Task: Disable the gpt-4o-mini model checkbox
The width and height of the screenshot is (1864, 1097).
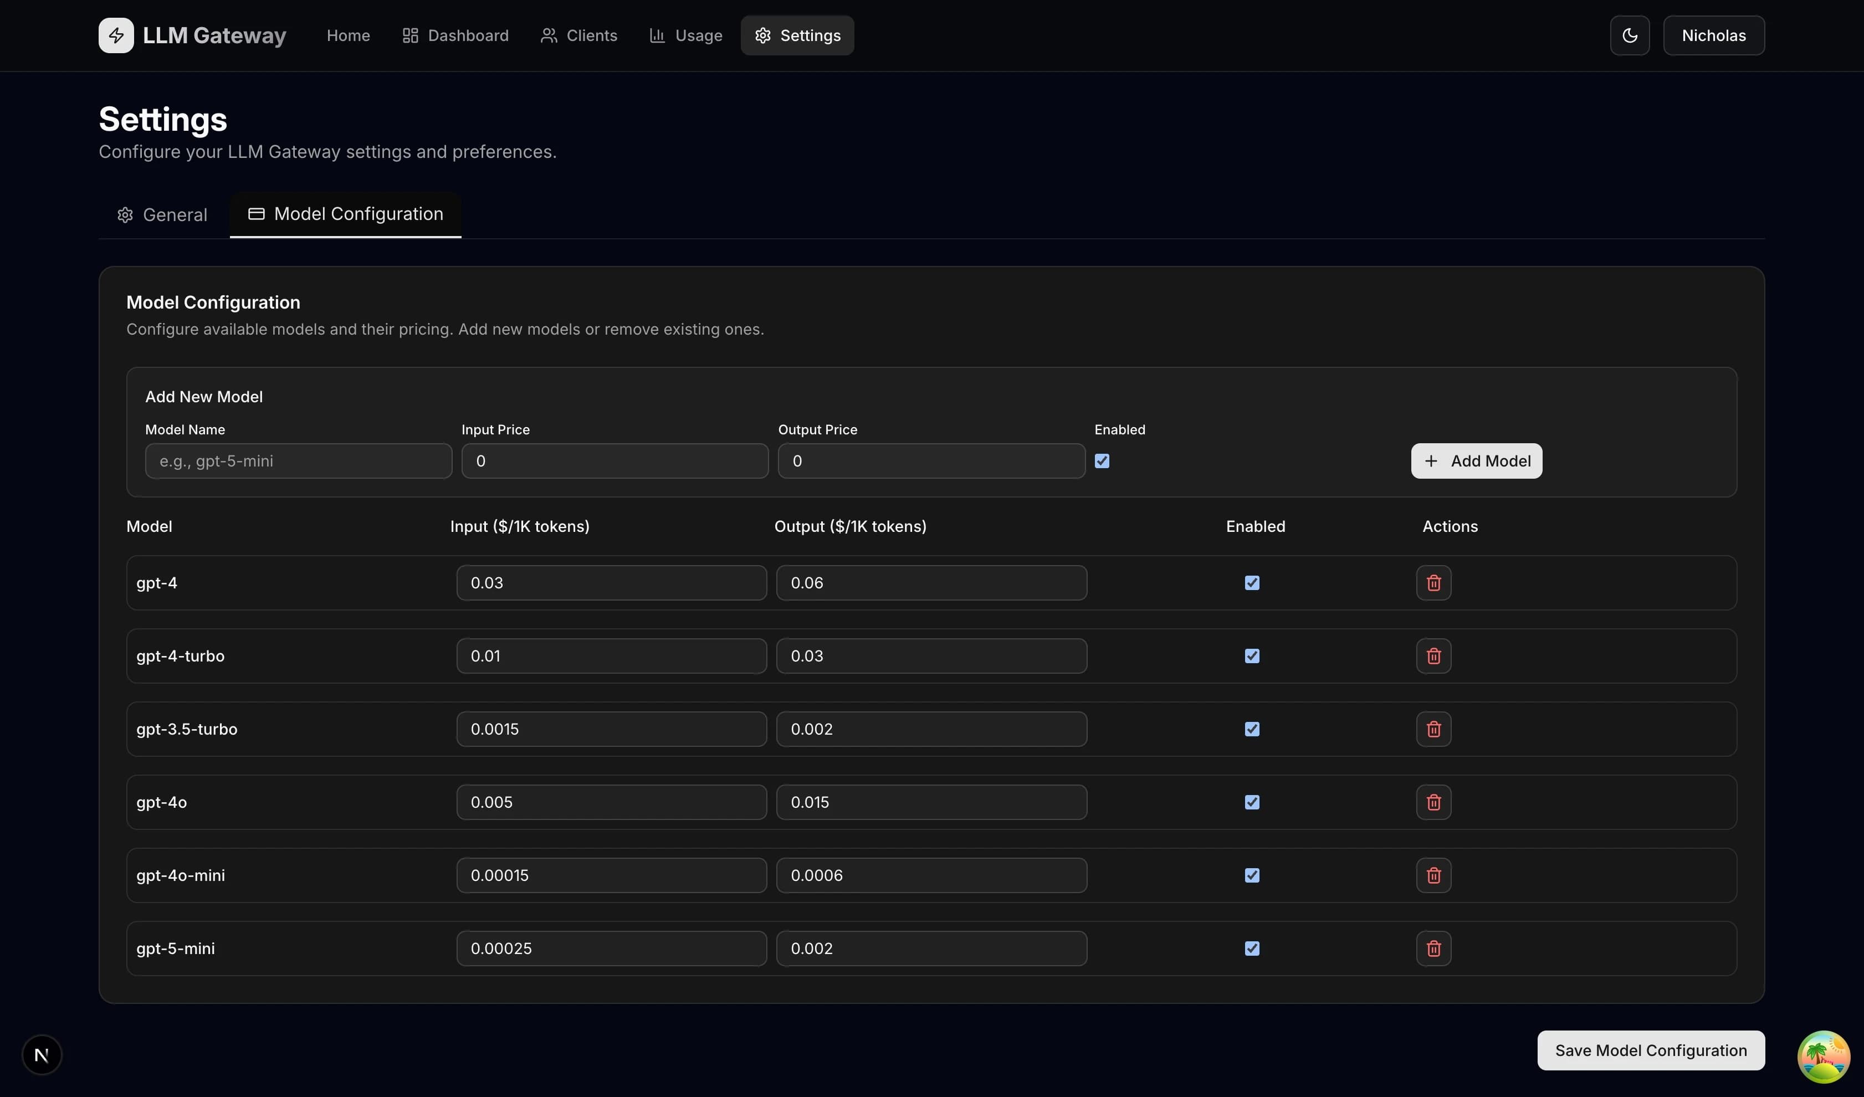Action: point(1252,875)
